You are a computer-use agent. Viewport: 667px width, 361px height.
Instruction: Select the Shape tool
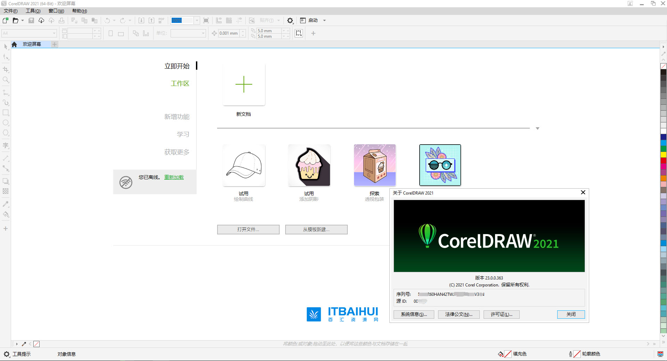[x=6, y=57]
